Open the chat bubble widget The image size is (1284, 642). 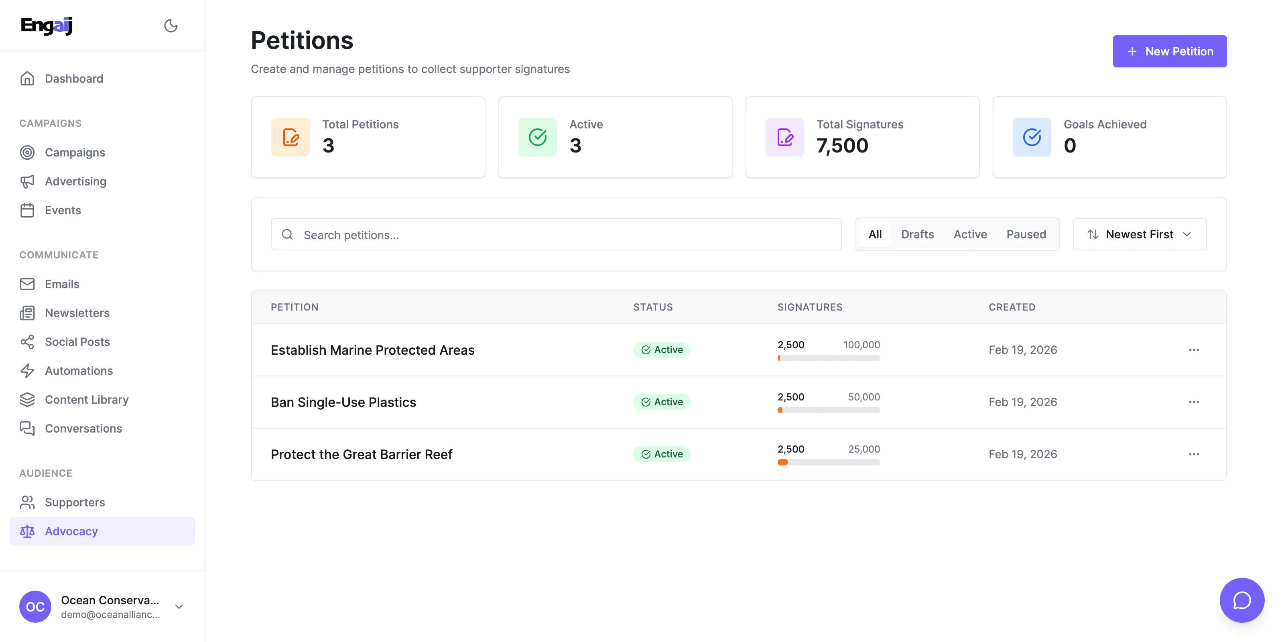(x=1241, y=599)
